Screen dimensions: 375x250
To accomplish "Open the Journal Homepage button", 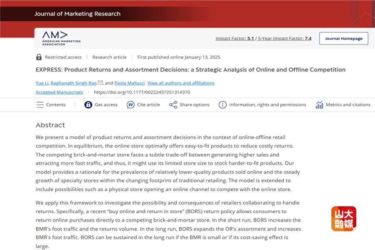I will pos(344,38).
